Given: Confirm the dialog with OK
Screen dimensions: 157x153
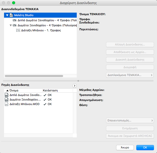Looking at the screenshot, I should (145, 147).
